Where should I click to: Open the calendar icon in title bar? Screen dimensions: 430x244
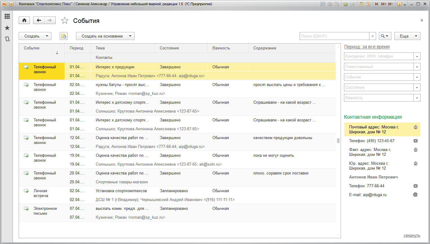point(368,4)
